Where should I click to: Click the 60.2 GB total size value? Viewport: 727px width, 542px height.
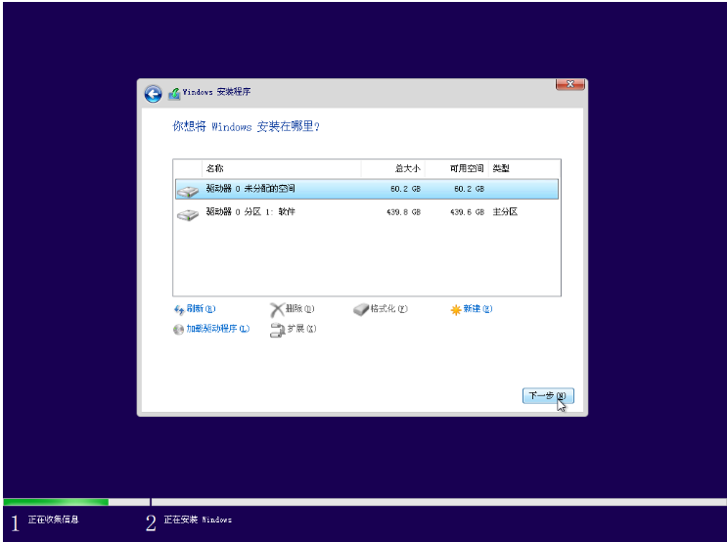pos(405,189)
